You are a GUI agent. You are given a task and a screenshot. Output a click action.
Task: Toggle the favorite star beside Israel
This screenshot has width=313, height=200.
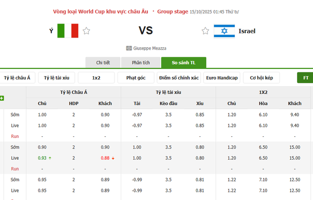(206, 31)
